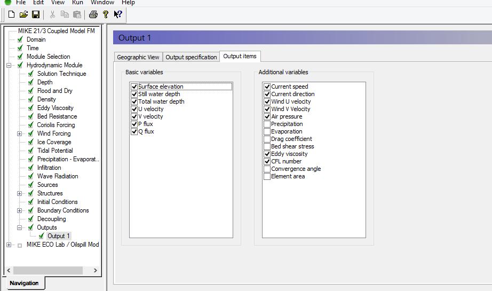Screen dimensions: 492x291
Task: Collapse the Hydrodynamic Module tree node
Action: [9, 65]
